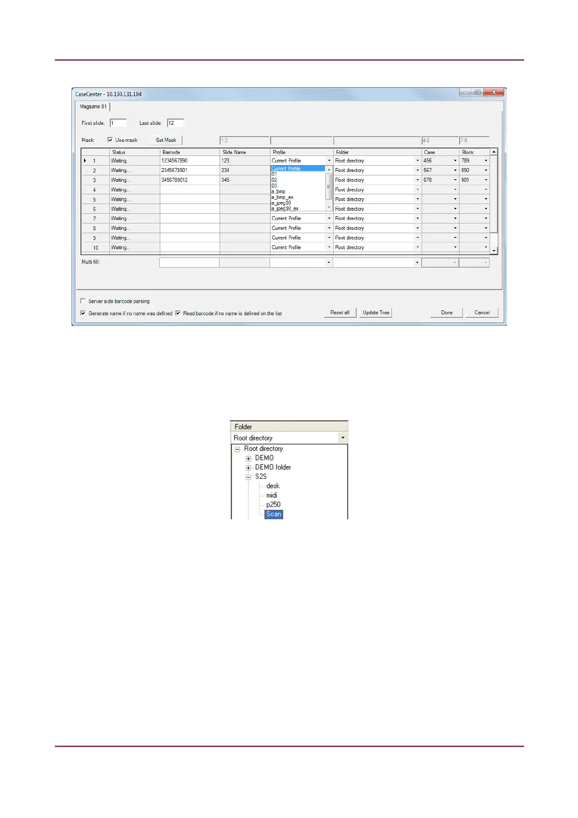Click the Done button
Image resolution: width=578 pixels, height=818 pixels.
tap(446, 313)
